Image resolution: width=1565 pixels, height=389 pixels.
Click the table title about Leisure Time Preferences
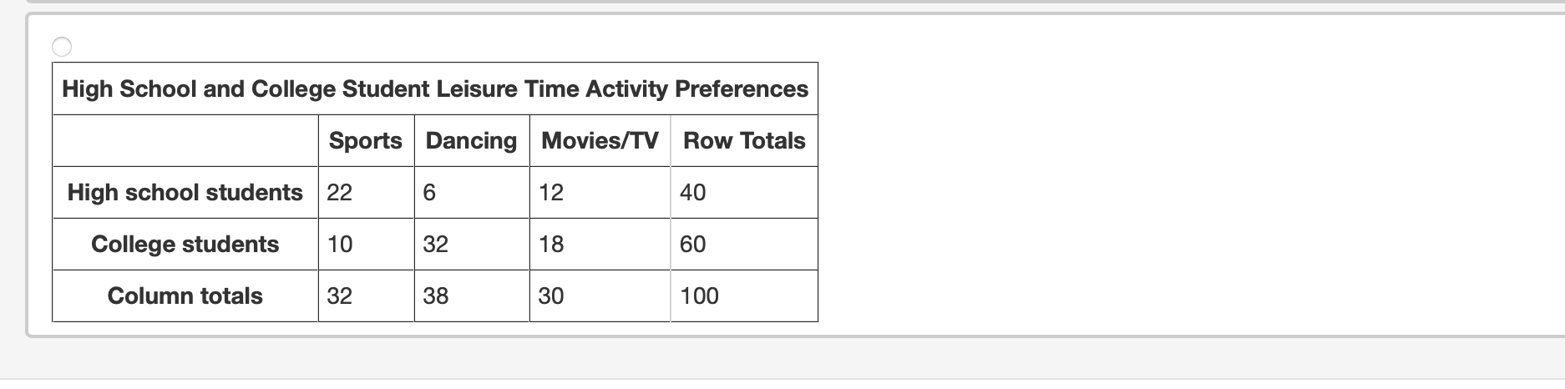(434, 88)
